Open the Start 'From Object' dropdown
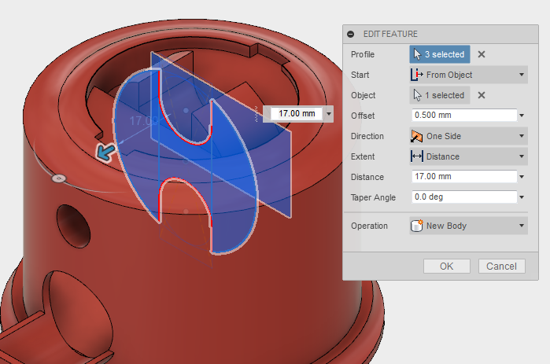This screenshot has height=364, width=550. click(468, 75)
